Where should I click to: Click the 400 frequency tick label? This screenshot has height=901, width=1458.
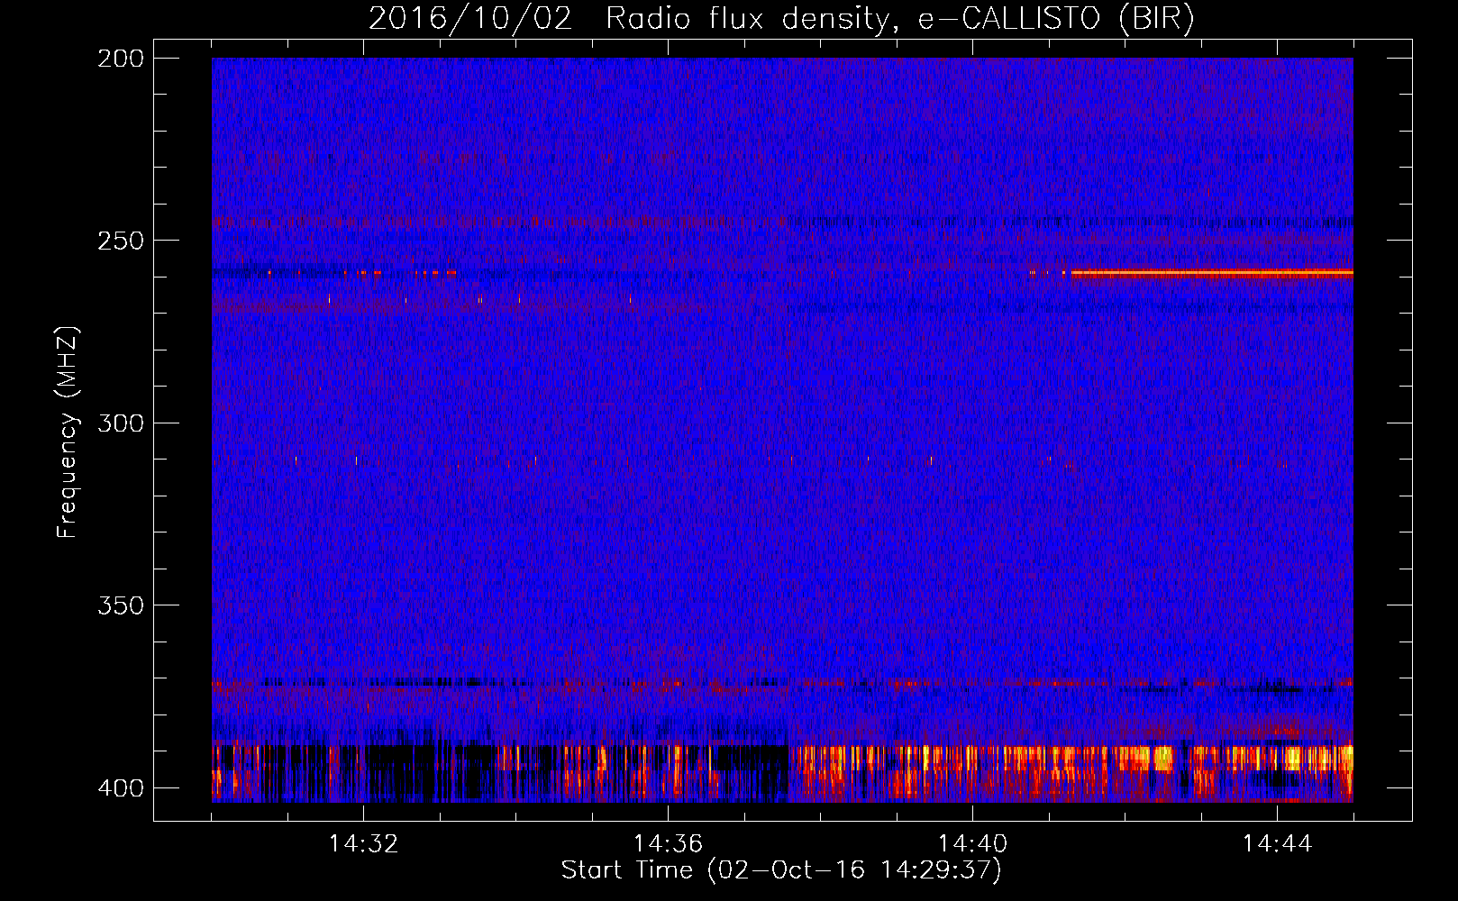(x=121, y=788)
